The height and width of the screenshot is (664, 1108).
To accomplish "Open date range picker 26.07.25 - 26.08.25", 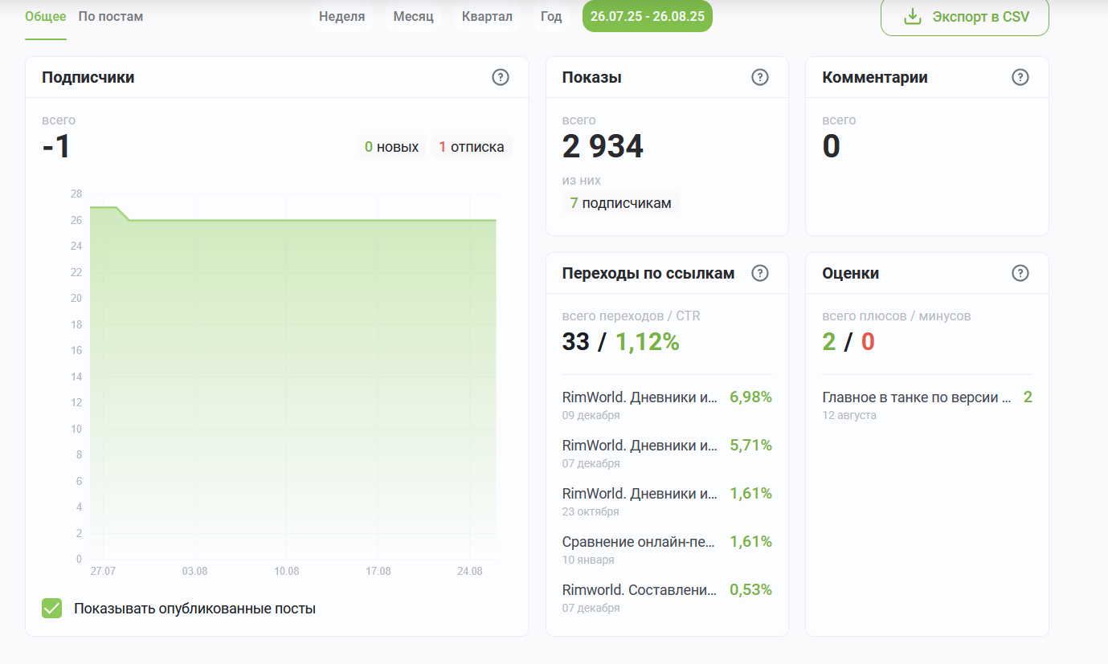I will click(x=647, y=17).
